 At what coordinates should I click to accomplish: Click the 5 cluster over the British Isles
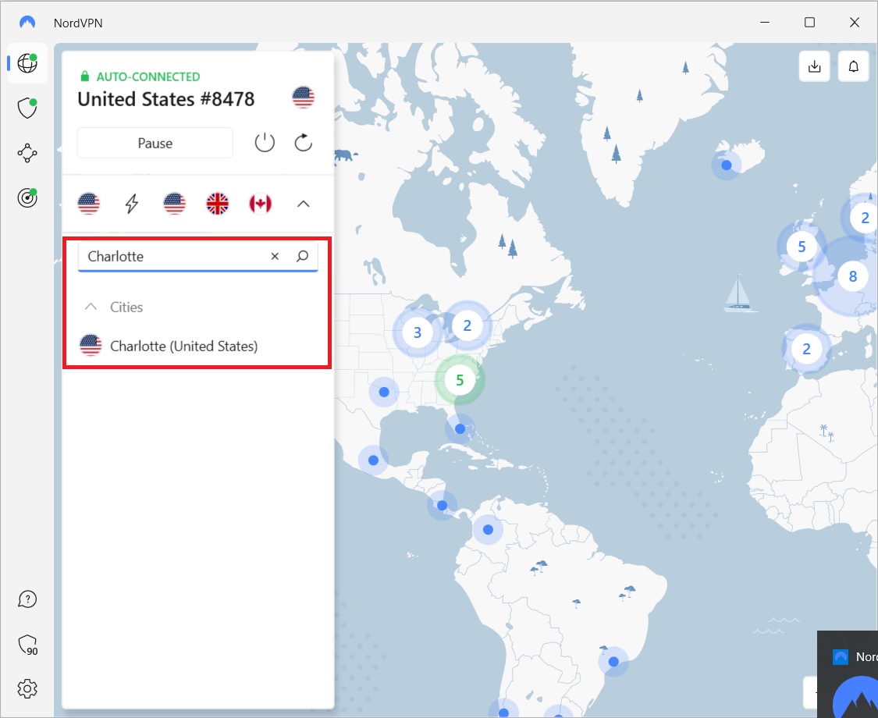(x=802, y=247)
